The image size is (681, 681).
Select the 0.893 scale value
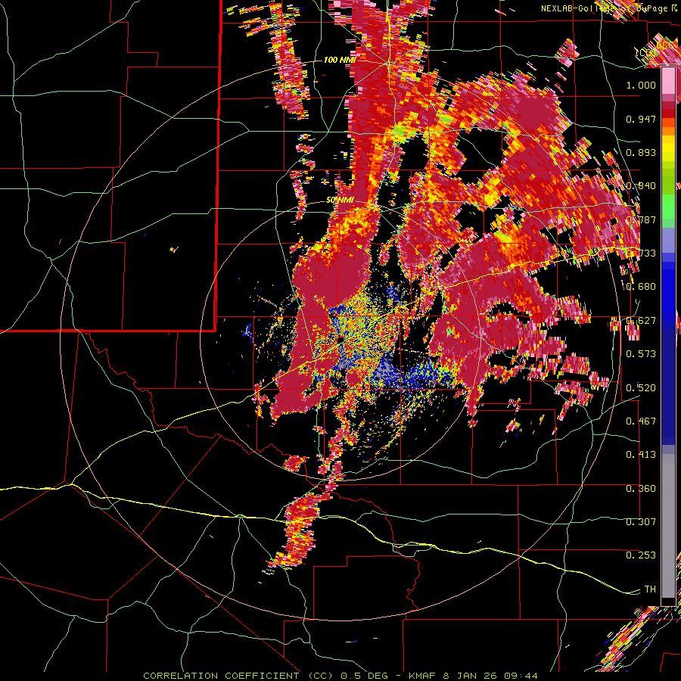641,152
